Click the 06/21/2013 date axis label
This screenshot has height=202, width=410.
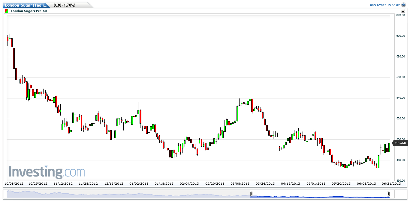click(x=391, y=184)
